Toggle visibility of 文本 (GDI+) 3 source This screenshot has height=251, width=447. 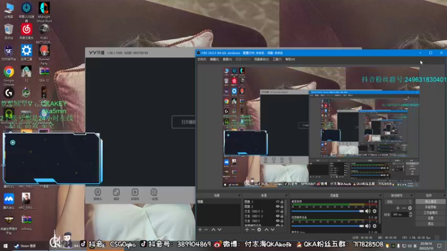[277, 211]
